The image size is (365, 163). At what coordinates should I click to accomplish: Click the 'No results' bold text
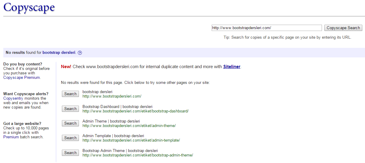point(15,52)
